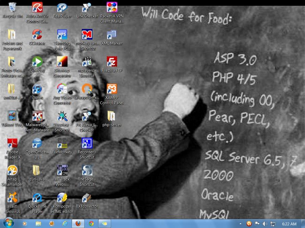Open PR_Alexa_L Checker shortcut

pyautogui.click(x=87, y=116)
